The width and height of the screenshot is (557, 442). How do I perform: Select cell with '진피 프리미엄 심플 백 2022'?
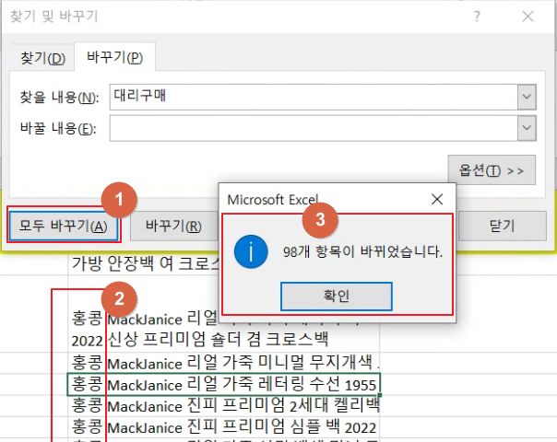tap(224, 427)
